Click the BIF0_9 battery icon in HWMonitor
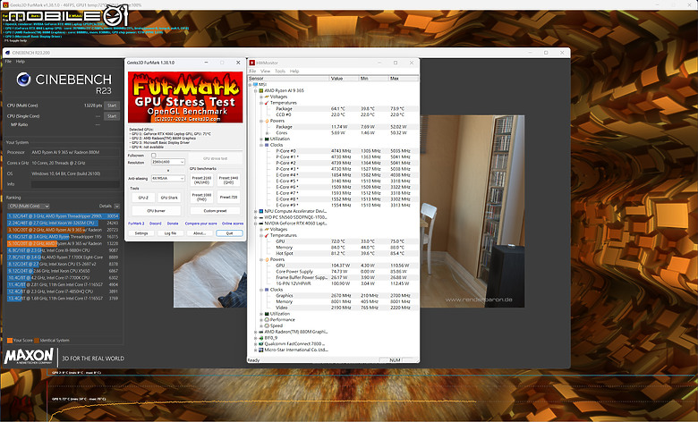 tap(261, 338)
